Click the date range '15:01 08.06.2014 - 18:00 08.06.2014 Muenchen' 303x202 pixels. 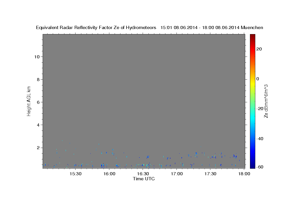pos(212,28)
